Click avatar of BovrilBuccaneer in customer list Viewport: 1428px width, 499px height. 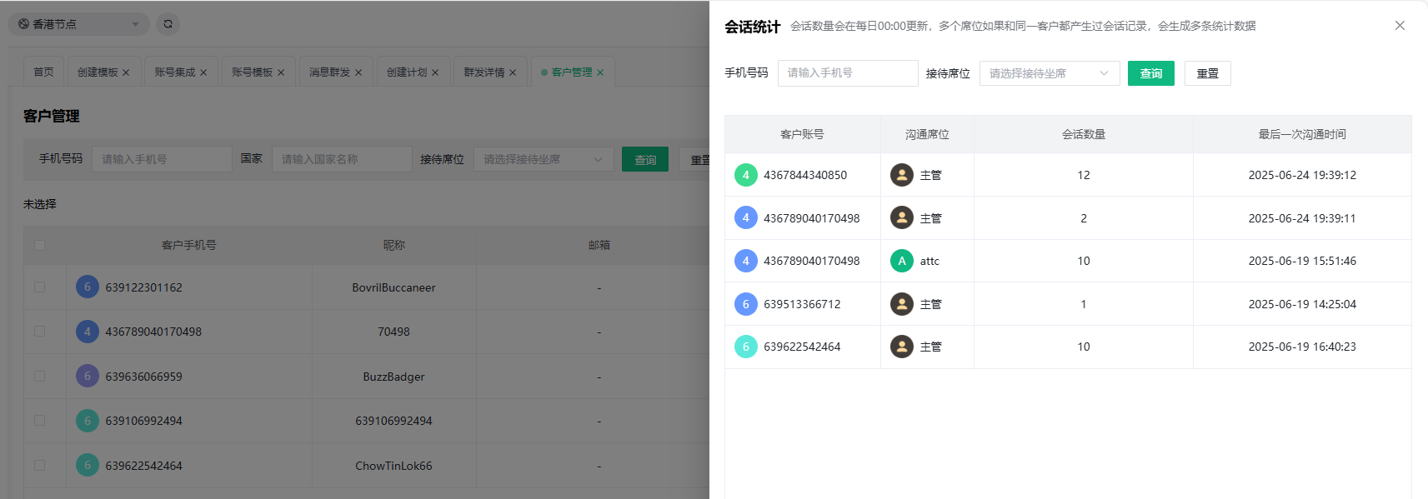click(88, 287)
